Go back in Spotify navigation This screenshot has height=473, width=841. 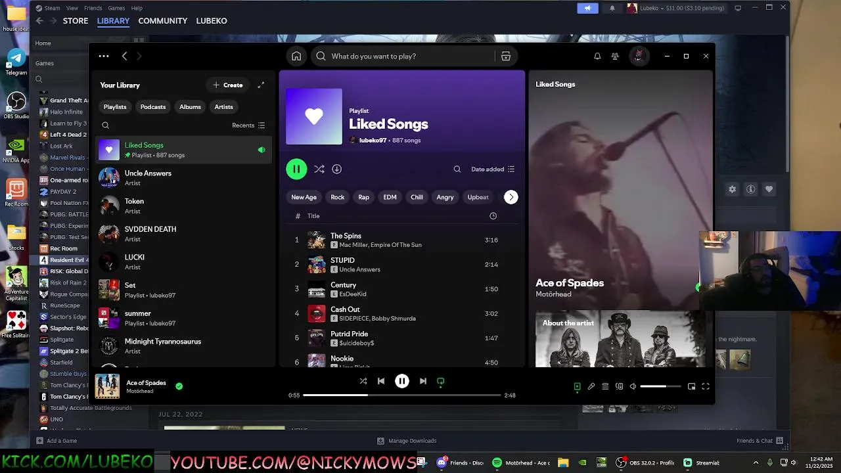[x=124, y=56]
